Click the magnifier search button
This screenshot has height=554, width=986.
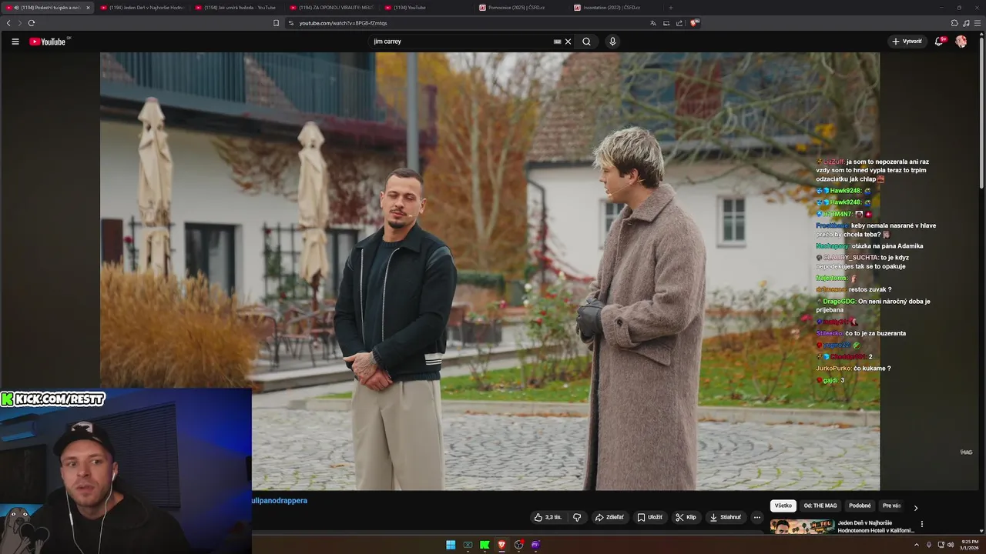click(x=586, y=42)
